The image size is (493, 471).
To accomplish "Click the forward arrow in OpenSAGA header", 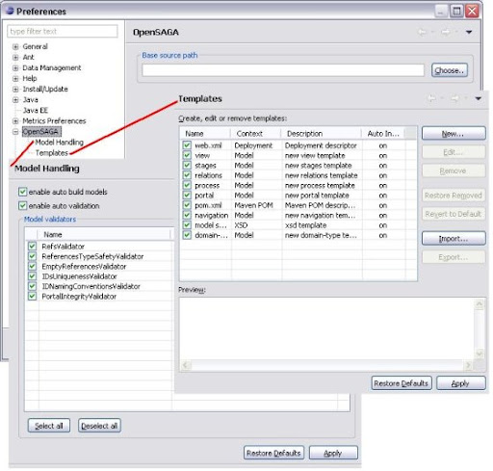I will click(x=446, y=32).
